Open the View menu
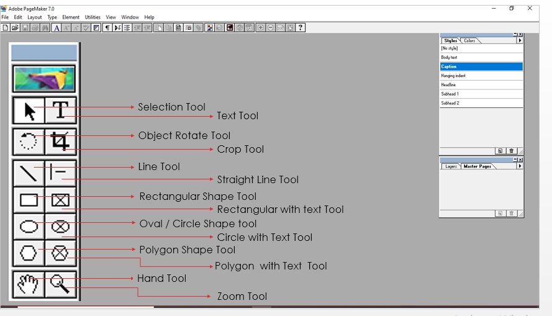 coord(111,17)
